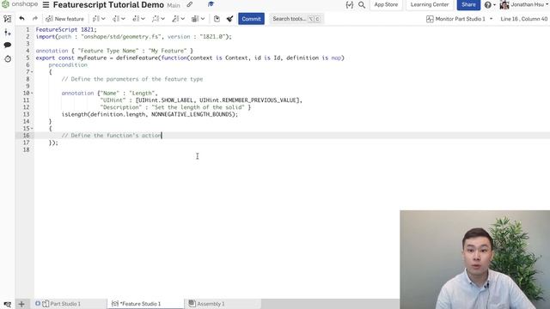Image resolution: width=550 pixels, height=309 pixels.
Task: Open the first snippet dropdown after New feature
Action: coord(99,19)
